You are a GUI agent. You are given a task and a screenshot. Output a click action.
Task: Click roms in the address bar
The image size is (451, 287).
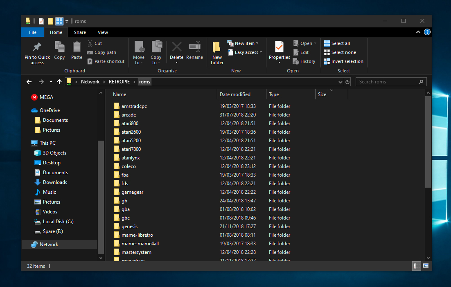coord(145,82)
